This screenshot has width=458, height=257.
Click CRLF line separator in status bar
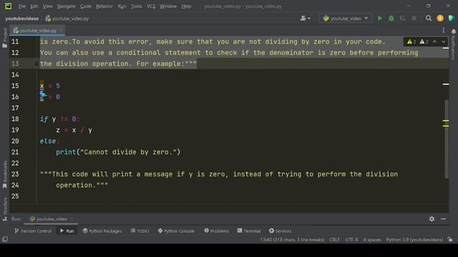coord(335,240)
